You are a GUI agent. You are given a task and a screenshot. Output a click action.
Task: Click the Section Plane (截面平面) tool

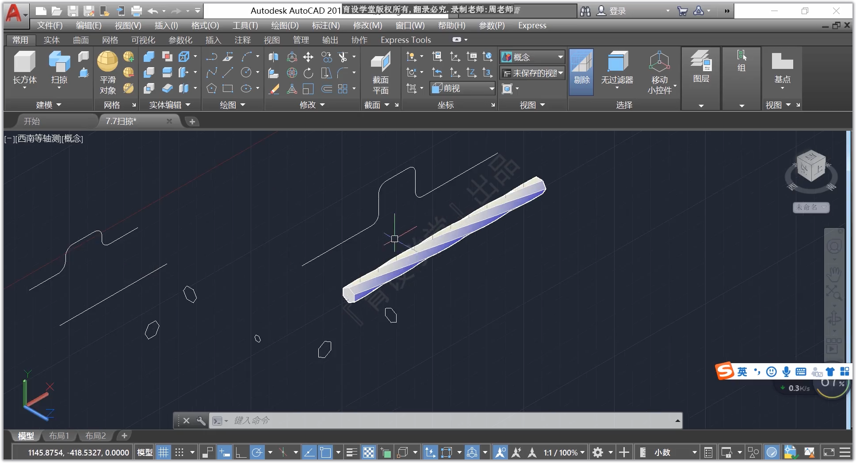coord(380,73)
